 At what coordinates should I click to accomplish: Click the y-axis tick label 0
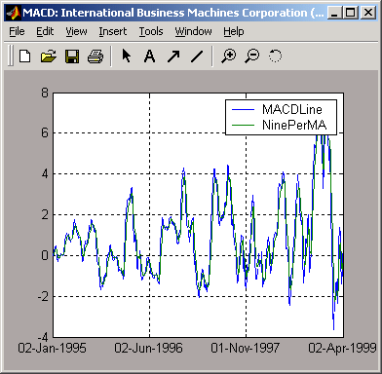[x=45, y=255]
